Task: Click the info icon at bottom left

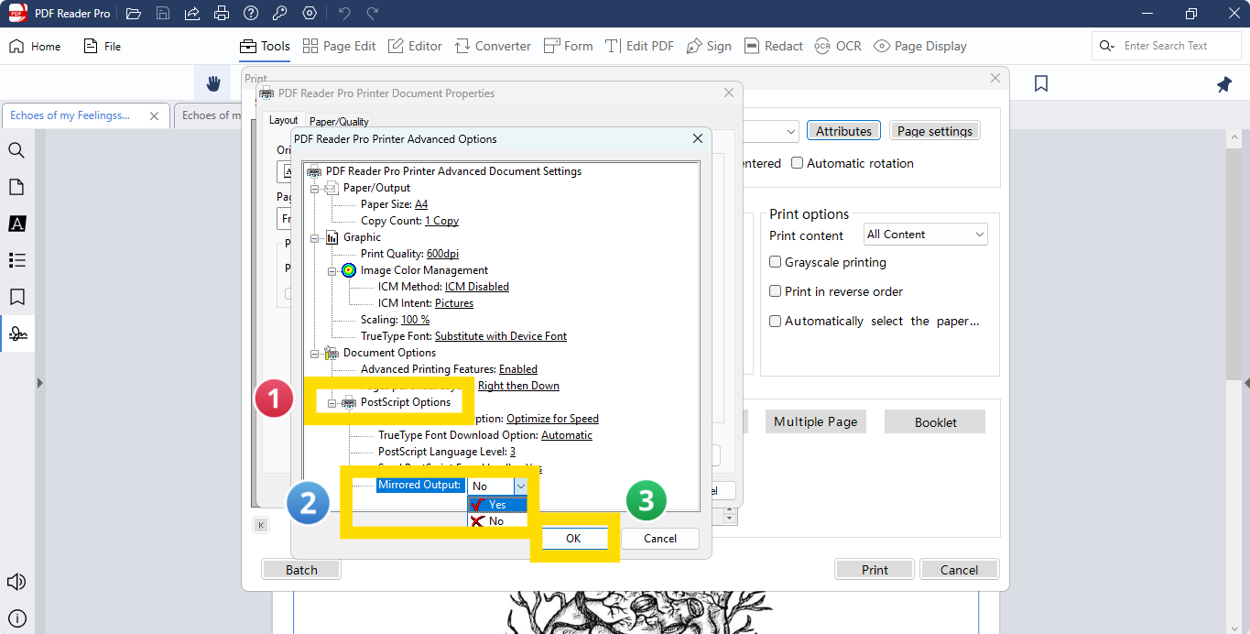Action: tap(16, 618)
